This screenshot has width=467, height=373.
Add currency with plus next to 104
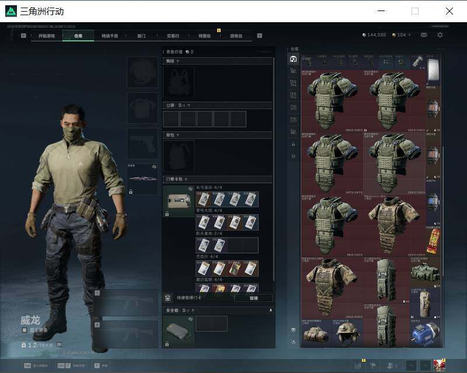coord(410,35)
